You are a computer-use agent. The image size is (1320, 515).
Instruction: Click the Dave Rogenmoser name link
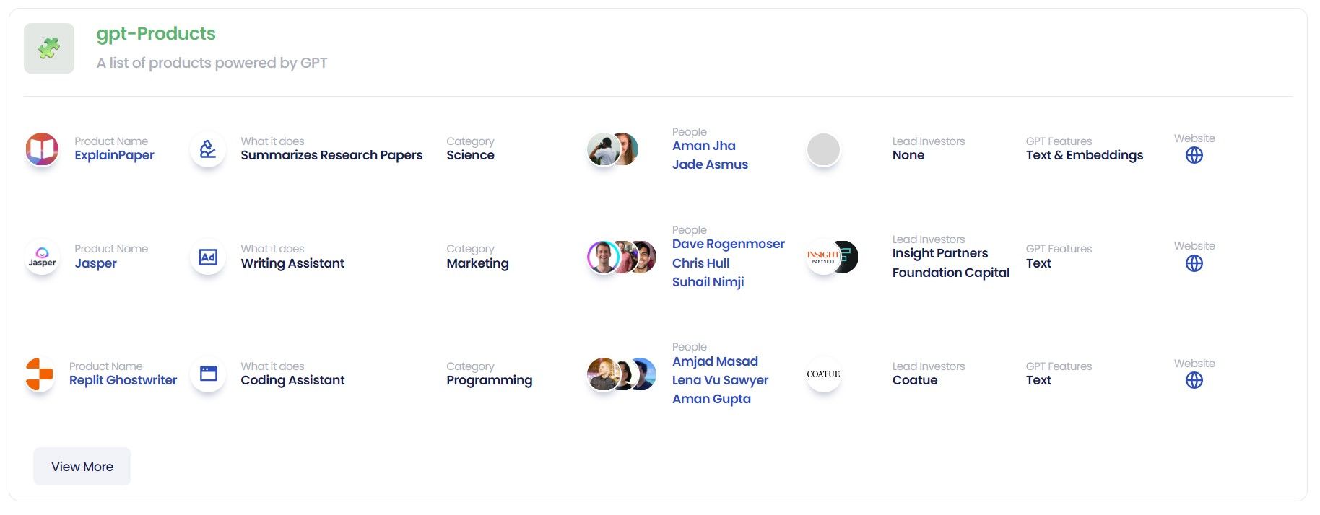coord(728,244)
